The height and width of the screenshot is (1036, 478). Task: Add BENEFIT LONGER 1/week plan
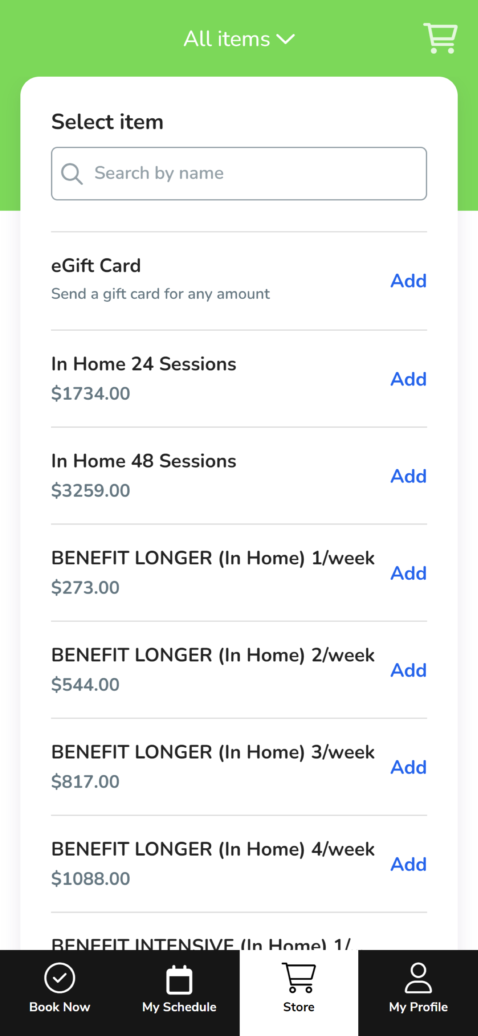click(x=408, y=573)
